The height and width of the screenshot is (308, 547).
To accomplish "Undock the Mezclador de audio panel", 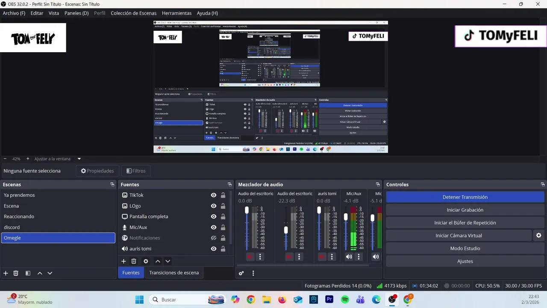I will pyautogui.click(x=378, y=184).
